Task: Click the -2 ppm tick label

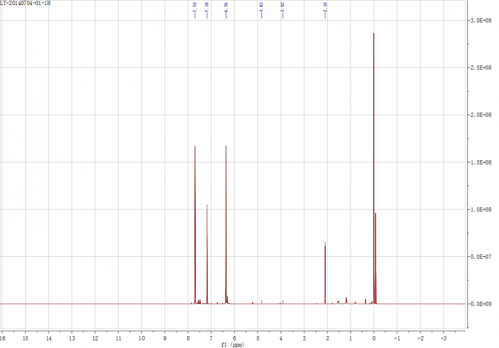Action: 420,339
